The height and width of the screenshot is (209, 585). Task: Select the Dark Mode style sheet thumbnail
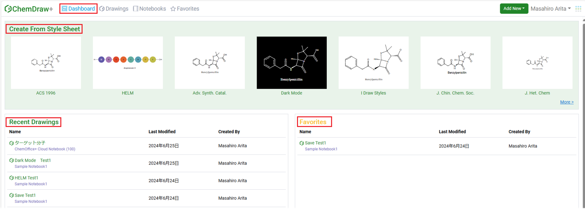pyautogui.click(x=291, y=63)
